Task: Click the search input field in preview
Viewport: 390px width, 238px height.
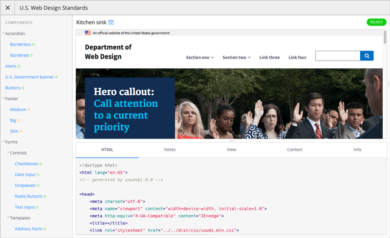Action: point(338,56)
